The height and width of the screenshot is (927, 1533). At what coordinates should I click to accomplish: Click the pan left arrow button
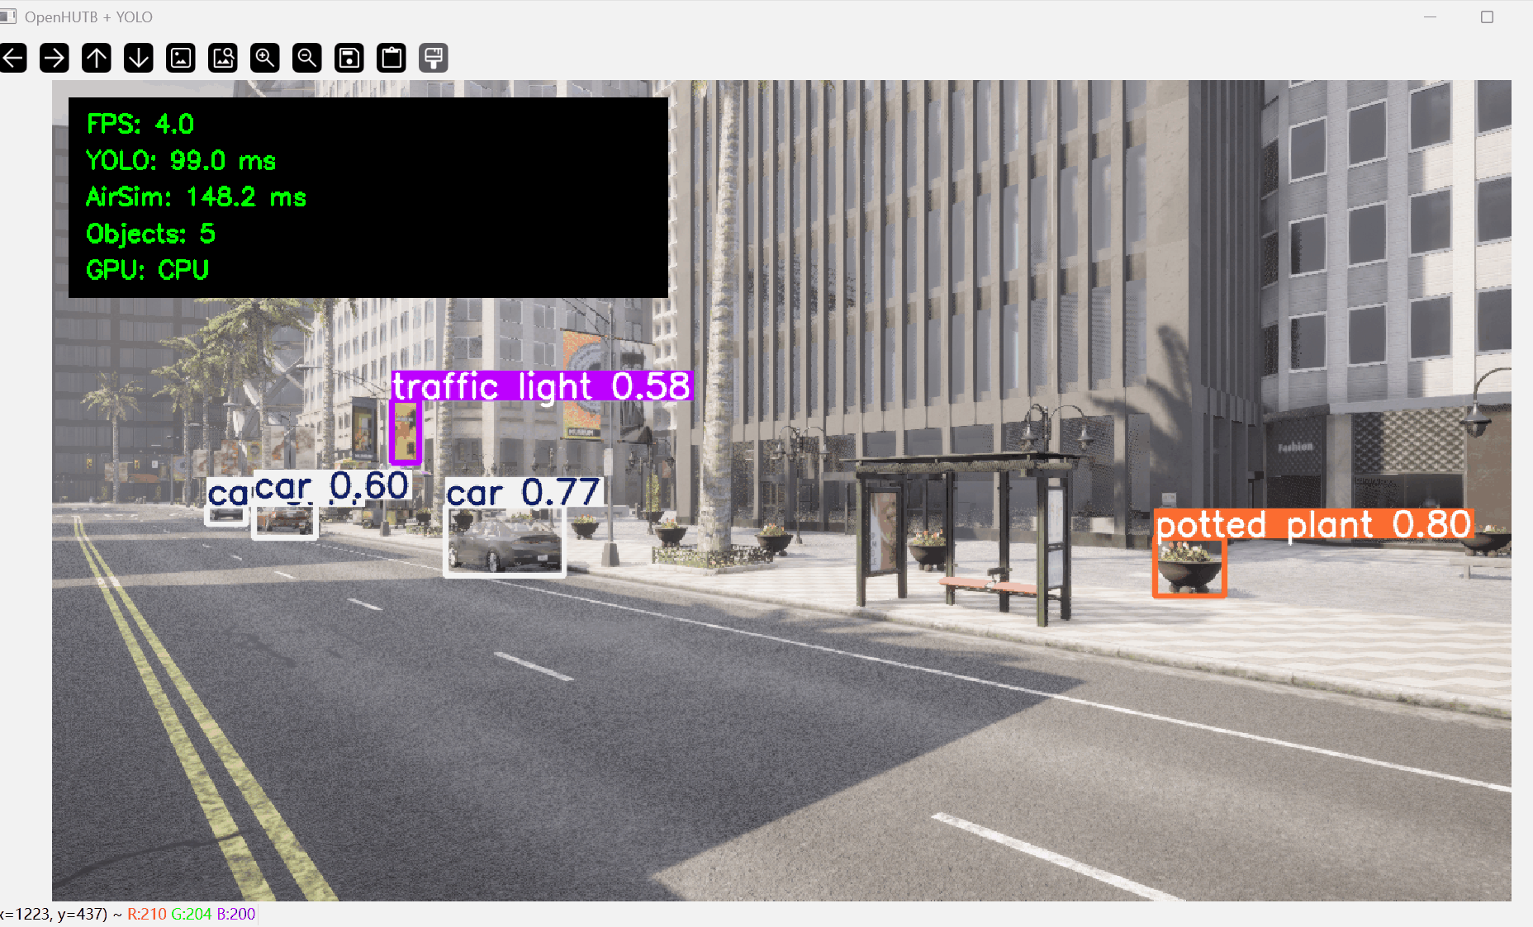[13, 58]
